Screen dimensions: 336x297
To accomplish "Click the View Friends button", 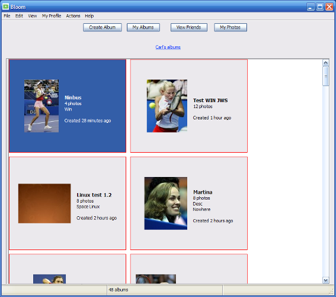I will coord(189,27).
